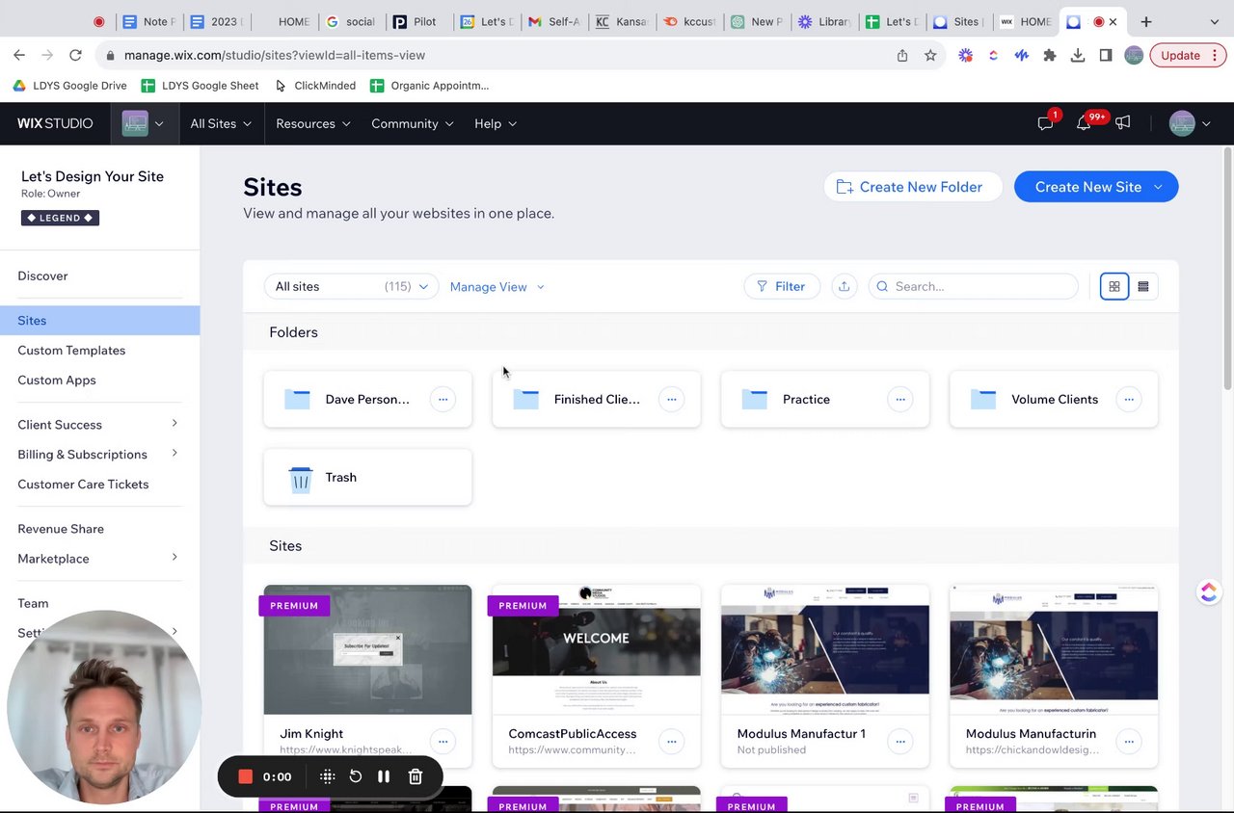Screen dimensions: 1234x813
Task: Open the Trash folder
Action: (x=367, y=477)
